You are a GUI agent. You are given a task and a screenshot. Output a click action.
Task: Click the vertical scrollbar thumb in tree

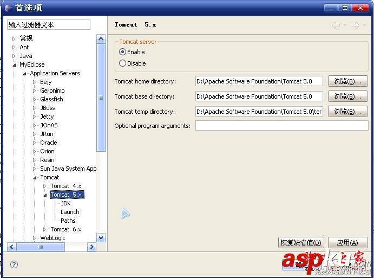tap(101, 98)
